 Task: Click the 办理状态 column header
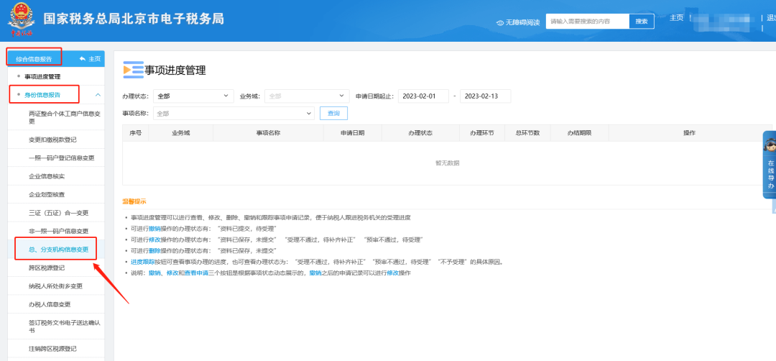pos(420,133)
